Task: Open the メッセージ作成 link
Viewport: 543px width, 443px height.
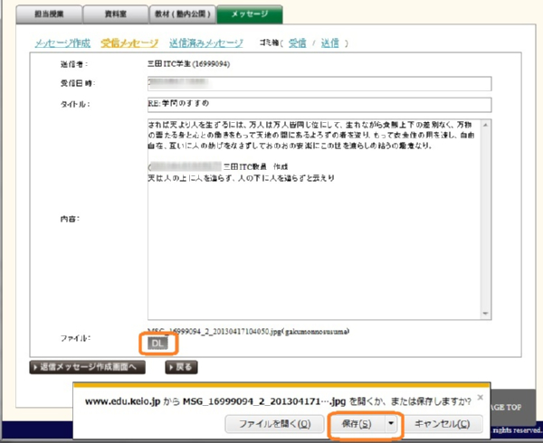Action: [x=62, y=43]
